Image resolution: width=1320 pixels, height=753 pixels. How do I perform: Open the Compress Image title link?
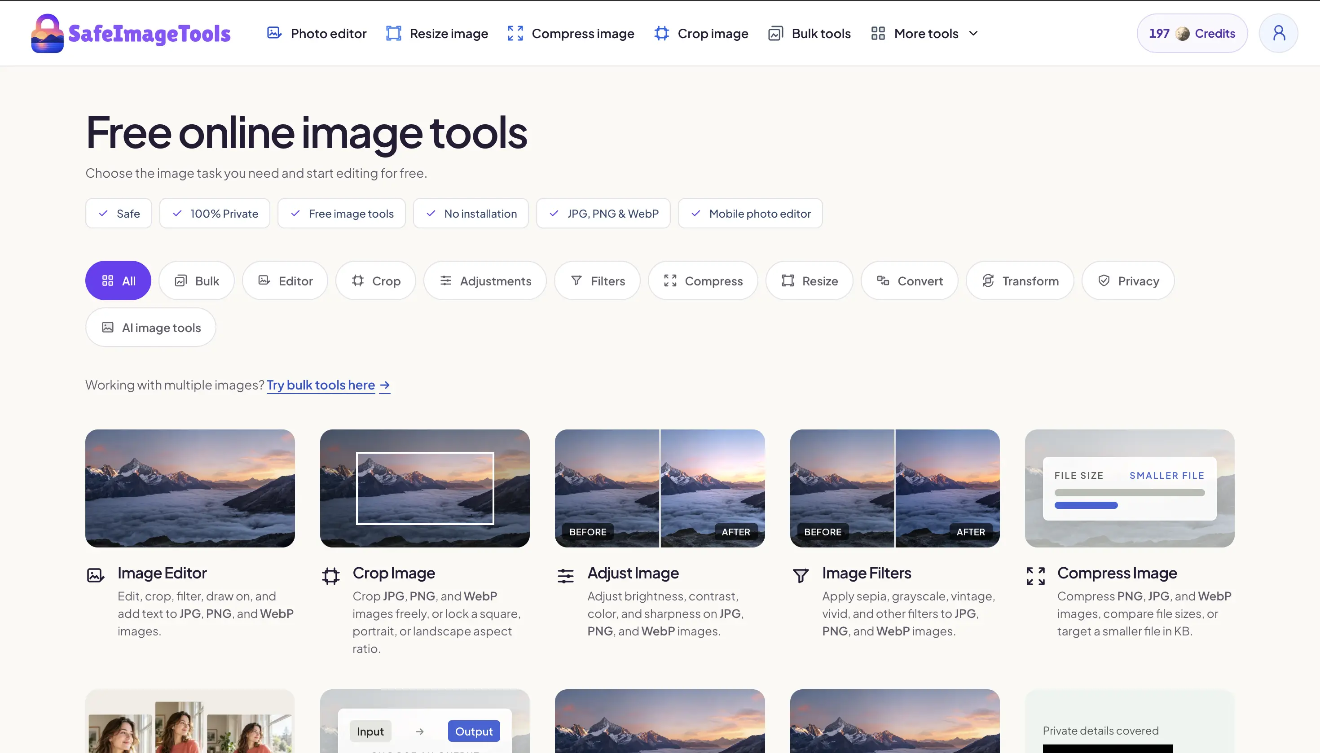[x=1117, y=573]
